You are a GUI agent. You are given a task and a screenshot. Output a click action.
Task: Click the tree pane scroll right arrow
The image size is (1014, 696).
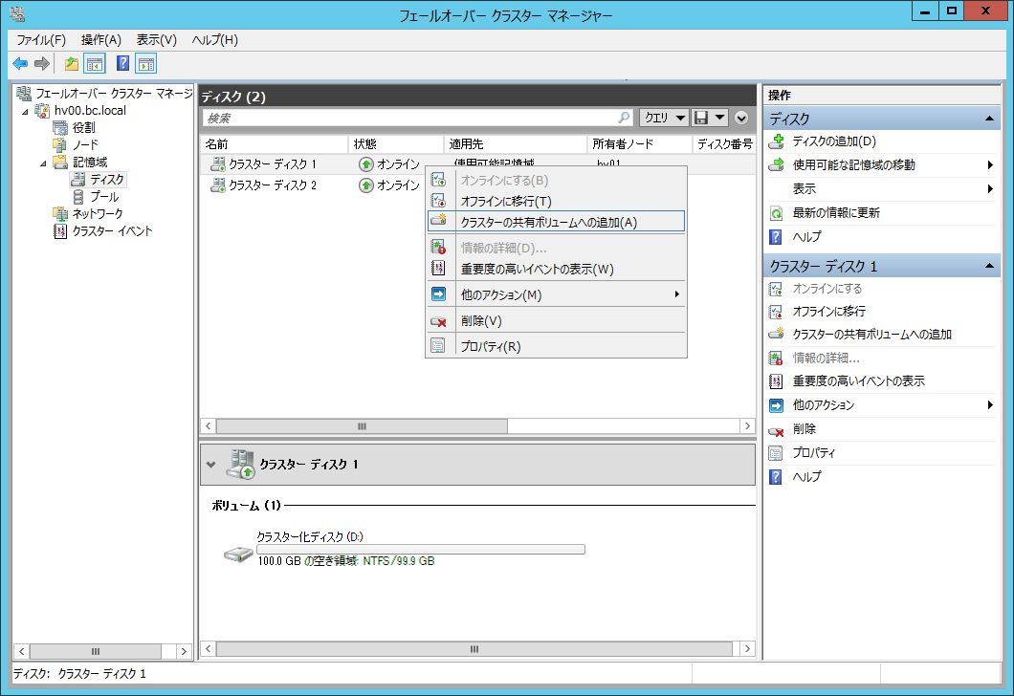[x=184, y=651]
